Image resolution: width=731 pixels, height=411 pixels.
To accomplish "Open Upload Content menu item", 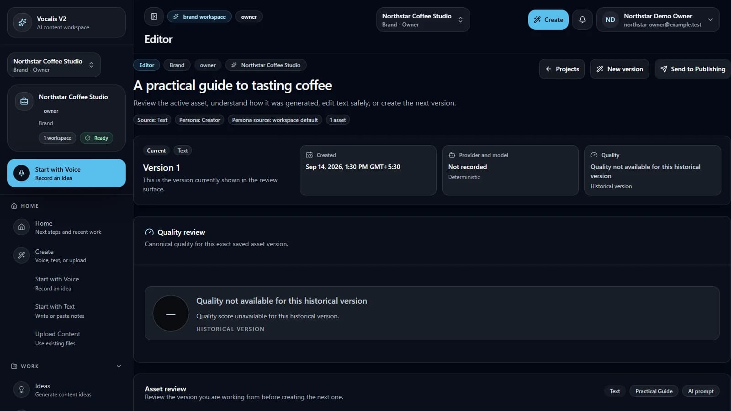I will 66,338.
